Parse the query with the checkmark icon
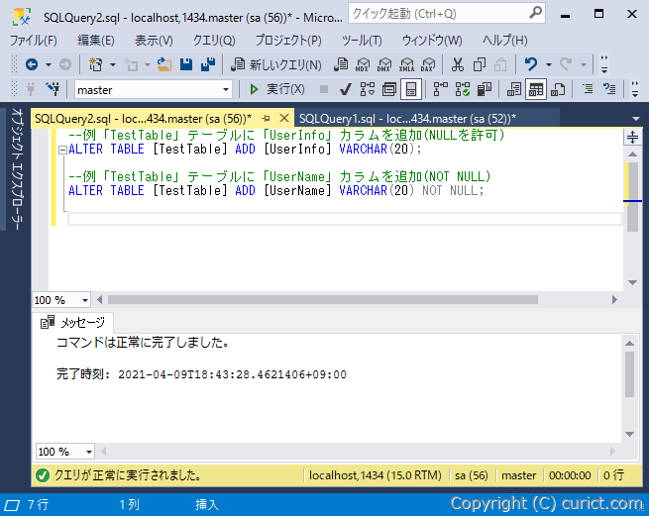The width and height of the screenshot is (649, 516). (346, 89)
